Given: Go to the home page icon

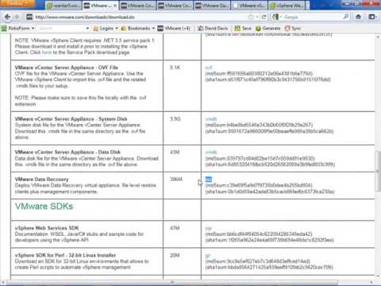Looking at the screenshot, I should (358, 17).
